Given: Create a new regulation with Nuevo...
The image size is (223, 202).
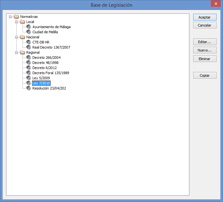Looking at the screenshot, I should coord(205,50).
